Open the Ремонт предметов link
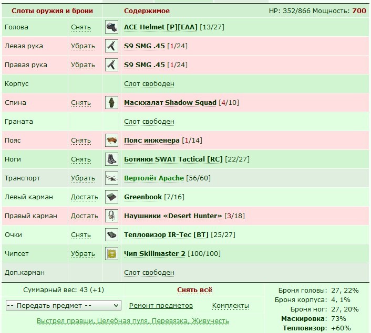This screenshot has width=371, height=333. coord(161,306)
